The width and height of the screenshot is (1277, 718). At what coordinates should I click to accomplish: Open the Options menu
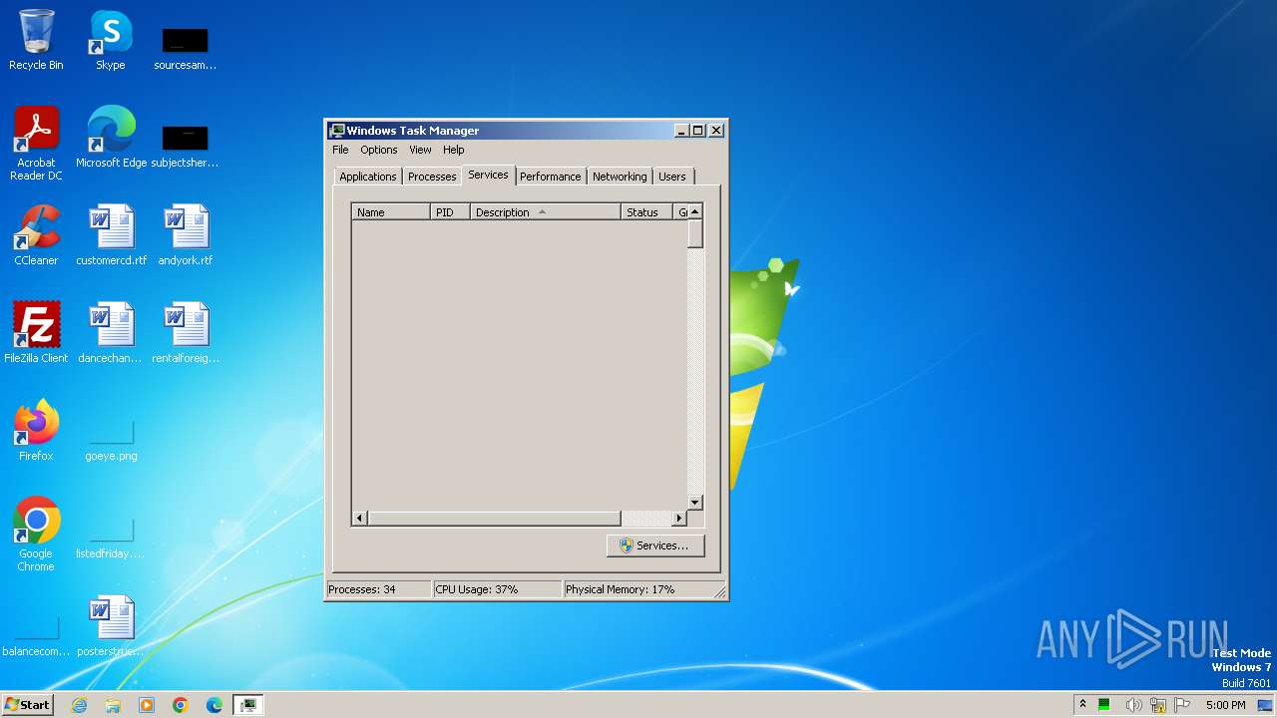(x=378, y=150)
